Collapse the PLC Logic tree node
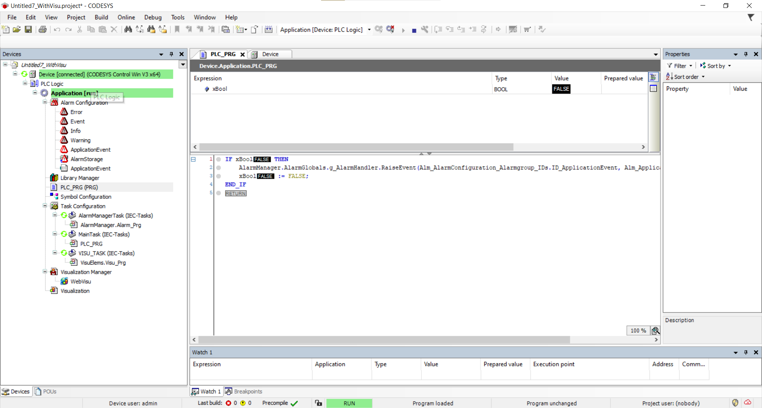The image size is (762, 408). pyautogui.click(x=25, y=83)
